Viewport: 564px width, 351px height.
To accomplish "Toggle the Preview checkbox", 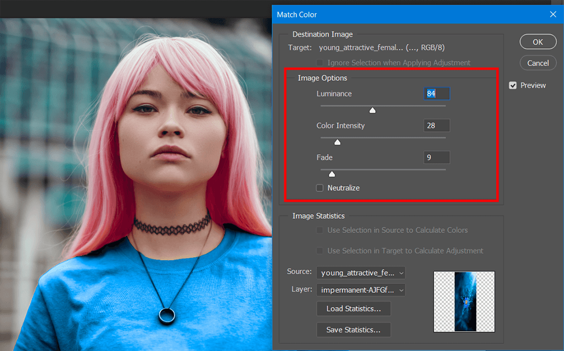I will (x=513, y=86).
